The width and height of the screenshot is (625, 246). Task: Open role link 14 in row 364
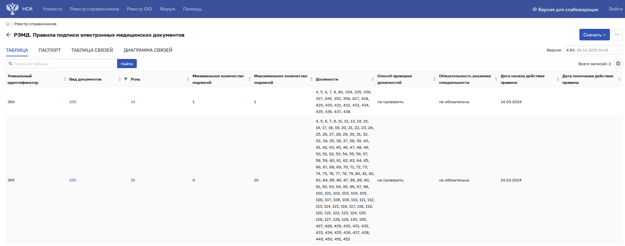(x=133, y=102)
